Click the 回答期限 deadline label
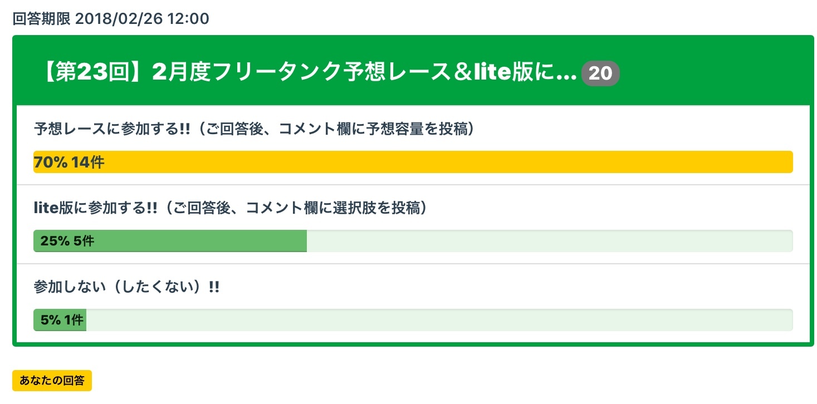This screenshot has height=404, width=817. click(41, 19)
